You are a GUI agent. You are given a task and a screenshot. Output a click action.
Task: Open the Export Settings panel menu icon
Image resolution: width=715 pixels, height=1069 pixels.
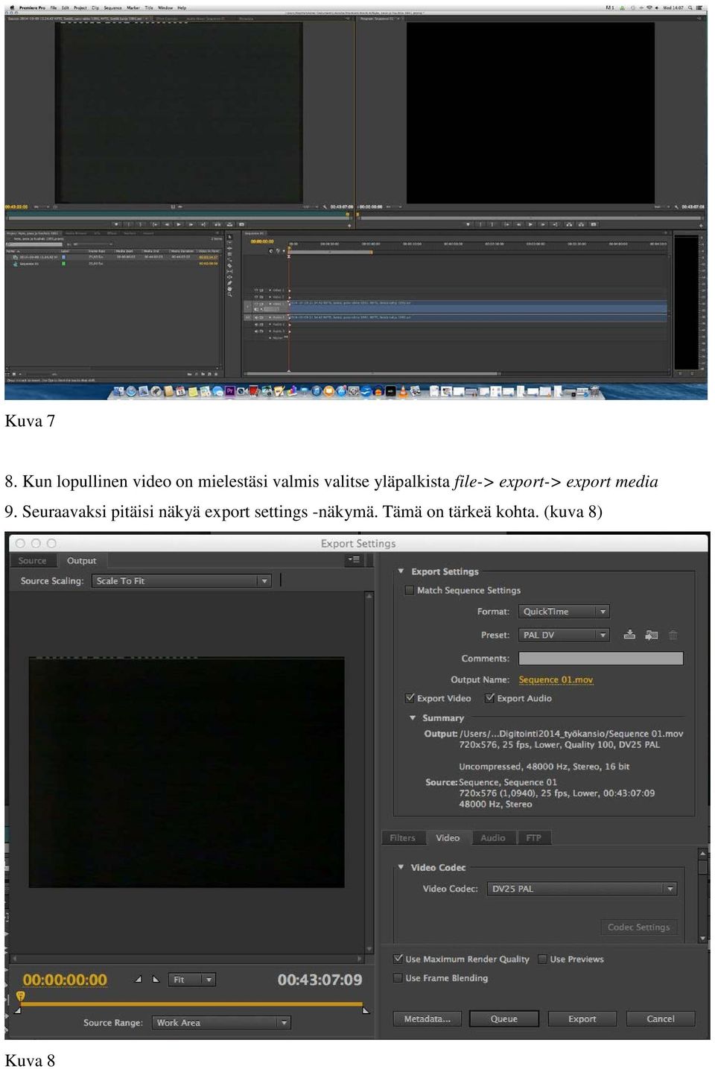(x=355, y=559)
